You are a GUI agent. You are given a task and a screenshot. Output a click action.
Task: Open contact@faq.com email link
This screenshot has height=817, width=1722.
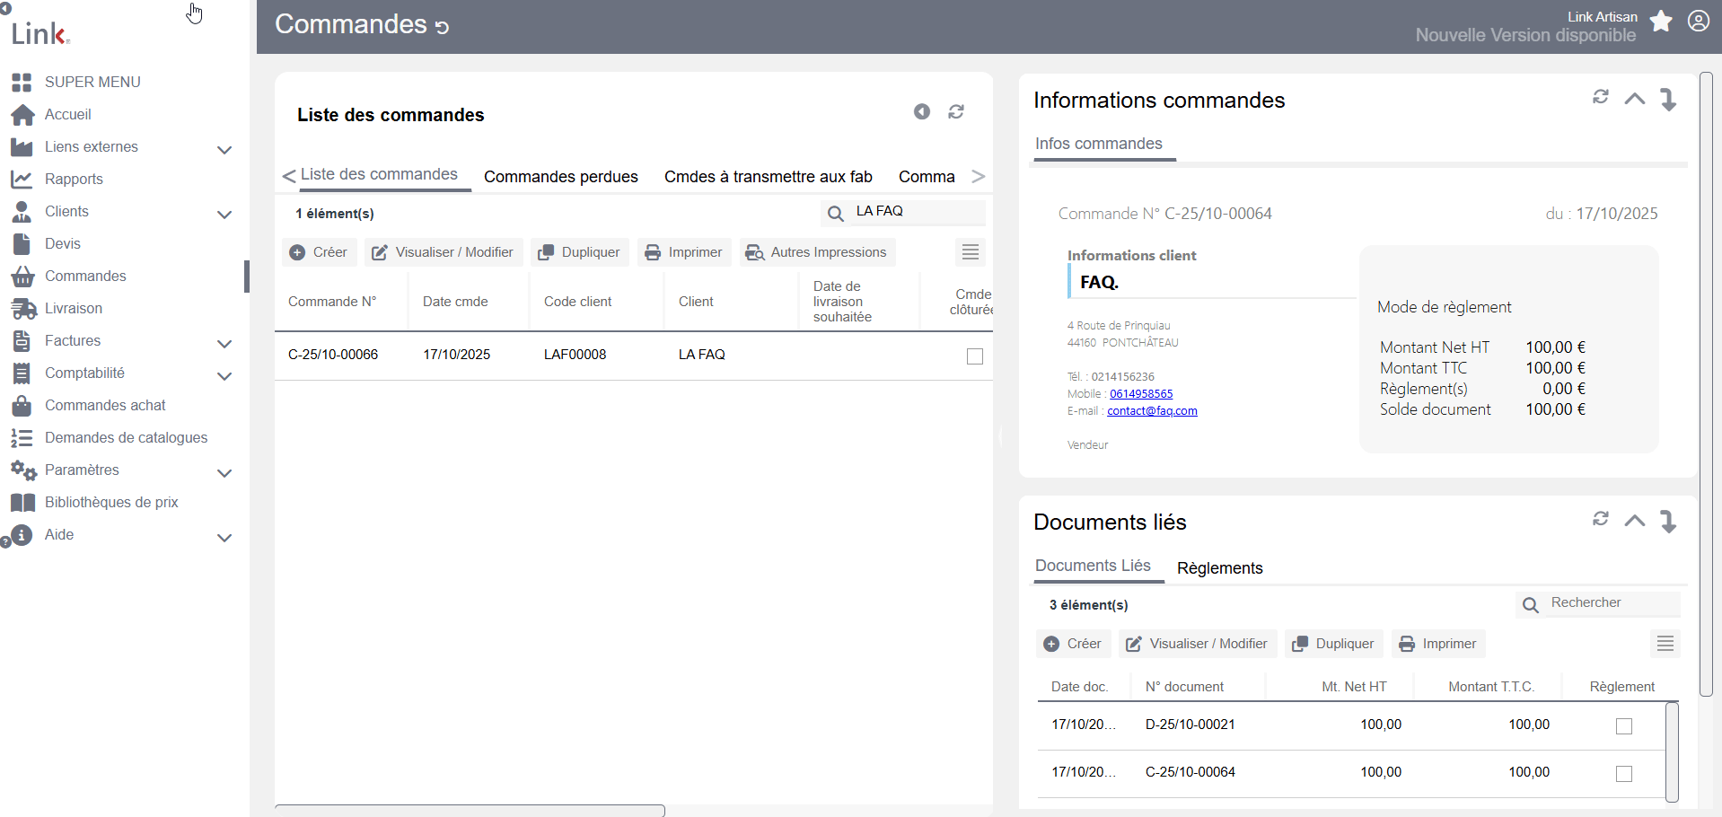[1152, 411]
